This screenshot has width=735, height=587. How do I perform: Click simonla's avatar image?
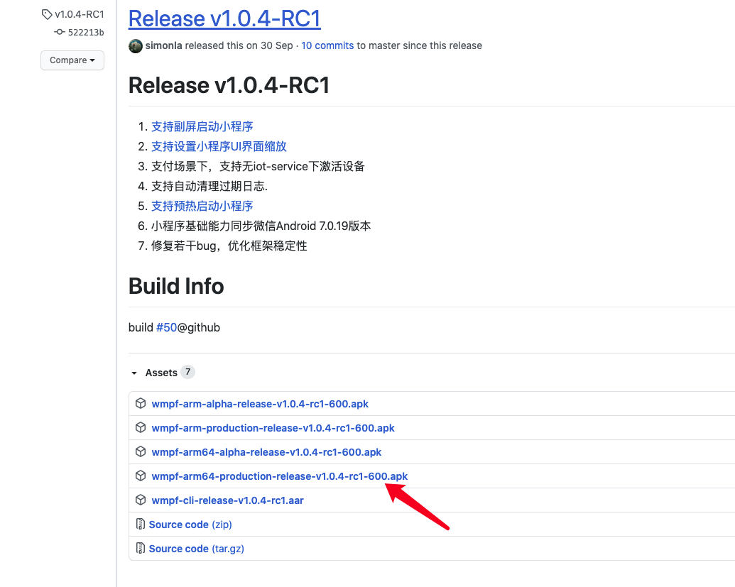click(x=135, y=45)
